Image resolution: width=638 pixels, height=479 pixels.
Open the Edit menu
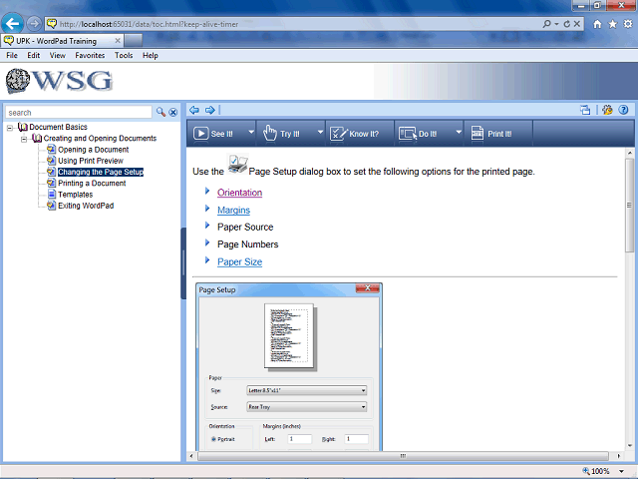pyautogui.click(x=33, y=56)
